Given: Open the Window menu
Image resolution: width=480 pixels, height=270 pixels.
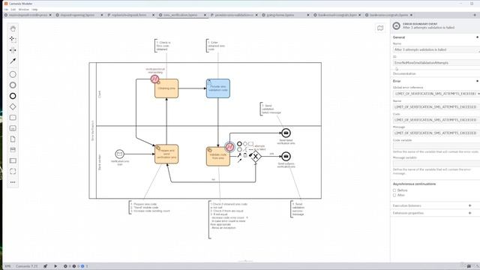Looking at the screenshot, I should pos(23,10).
